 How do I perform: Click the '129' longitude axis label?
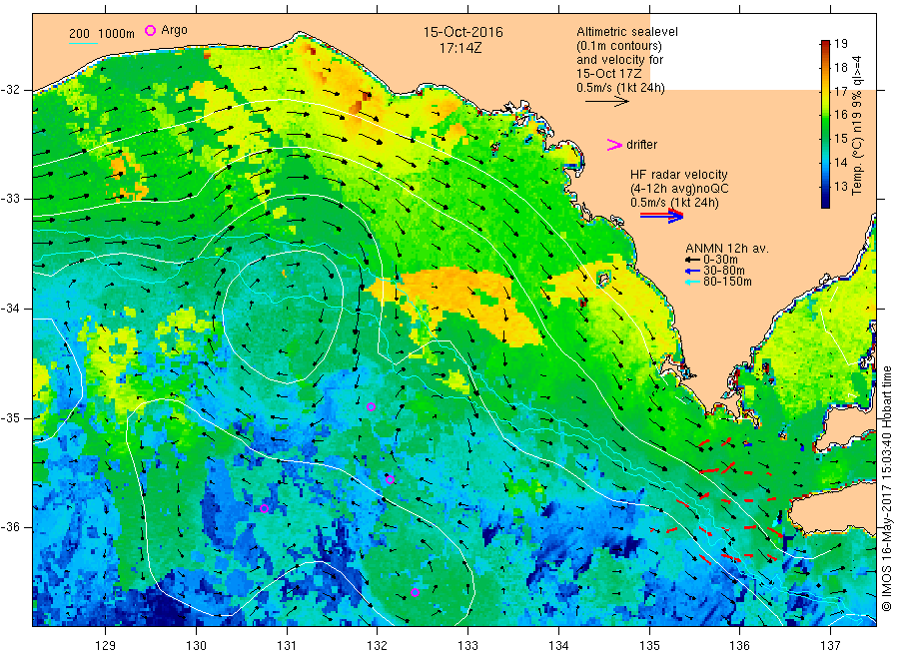(x=106, y=646)
